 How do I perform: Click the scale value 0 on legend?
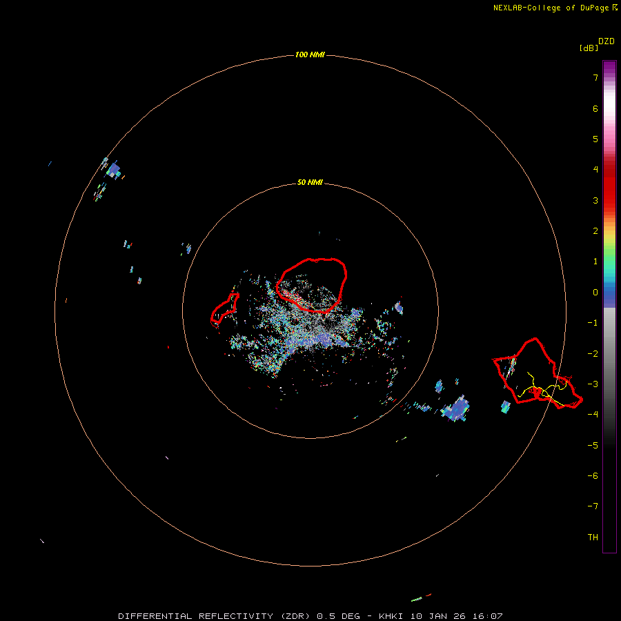595,293
